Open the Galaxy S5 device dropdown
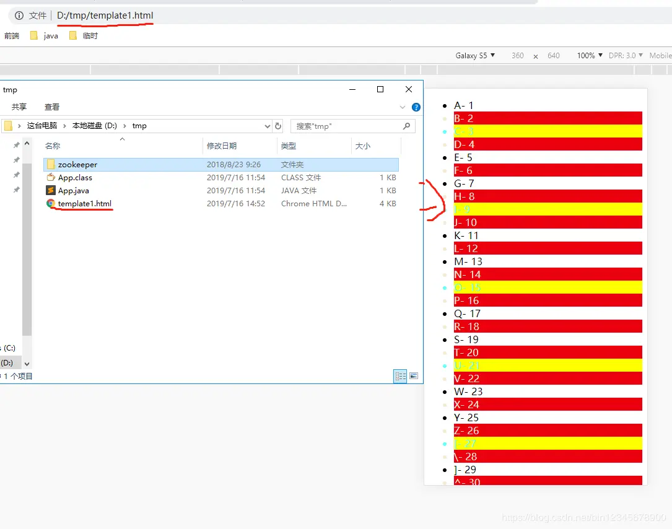This screenshot has width=672, height=529. pyautogui.click(x=475, y=56)
